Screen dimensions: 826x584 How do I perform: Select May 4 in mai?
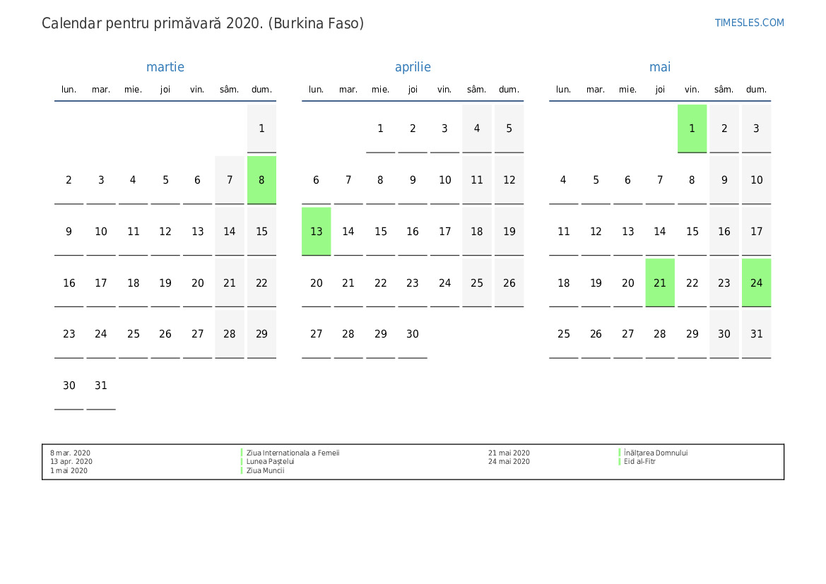pyautogui.click(x=563, y=180)
